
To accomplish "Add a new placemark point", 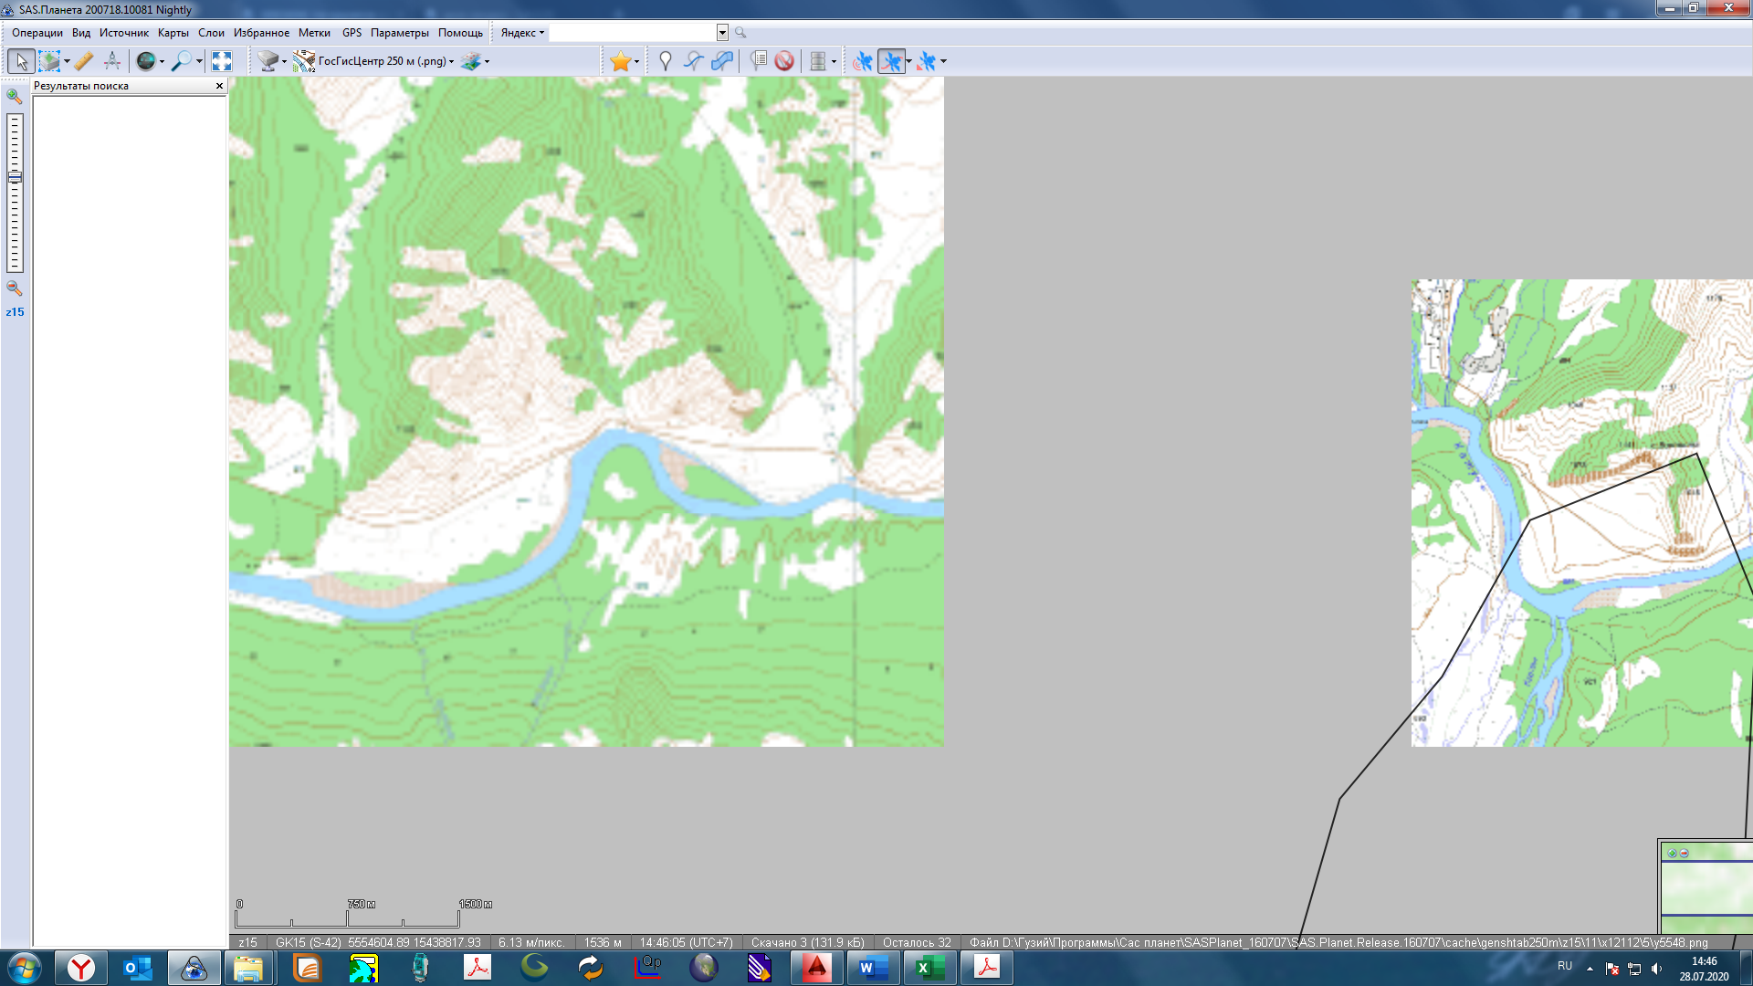I will (666, 61).
